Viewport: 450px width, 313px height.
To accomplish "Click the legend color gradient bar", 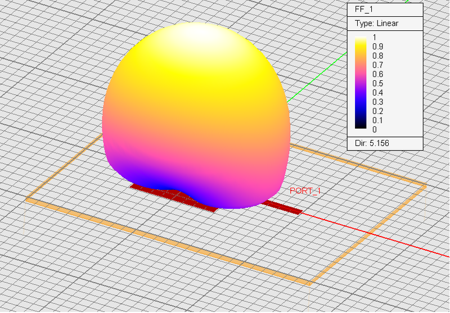I will click(x=361, y=84).
